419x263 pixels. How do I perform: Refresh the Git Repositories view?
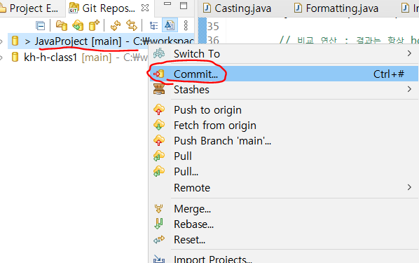coord(116,26)
